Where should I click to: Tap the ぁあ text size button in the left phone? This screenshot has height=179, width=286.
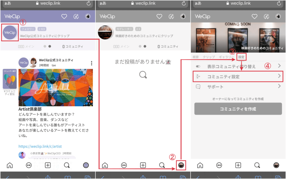tap(8, 3)
